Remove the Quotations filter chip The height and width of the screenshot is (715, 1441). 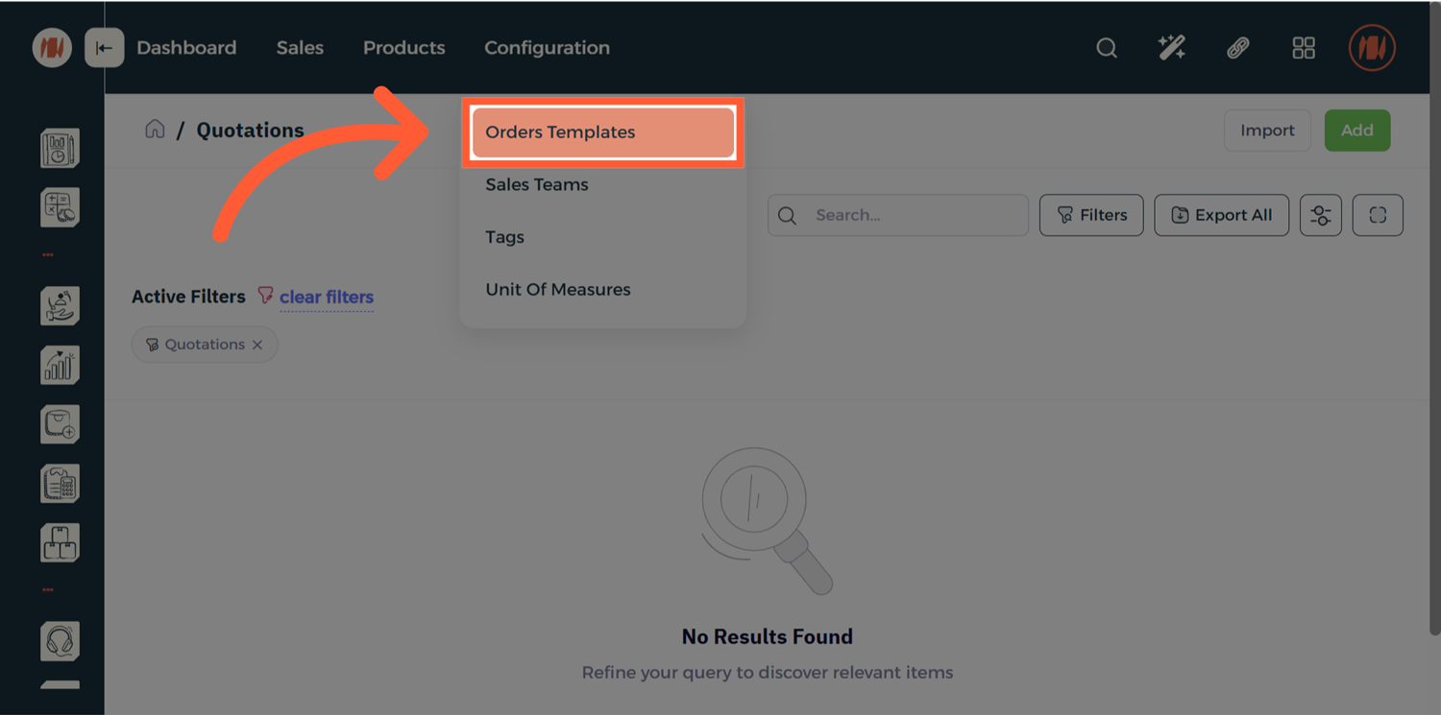pyautogui.click(x=257, y=345)
